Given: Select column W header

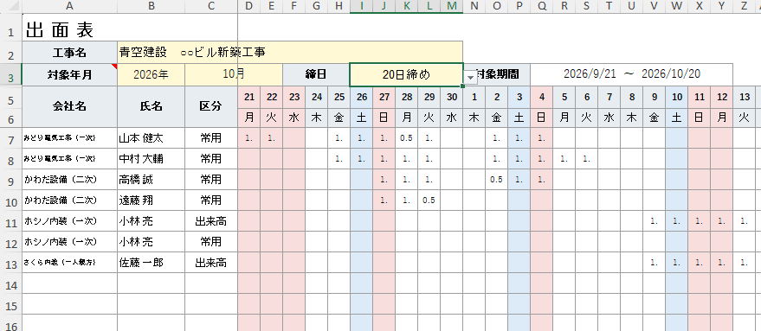Looking at the screenshot, I should (x=676, y=6).
